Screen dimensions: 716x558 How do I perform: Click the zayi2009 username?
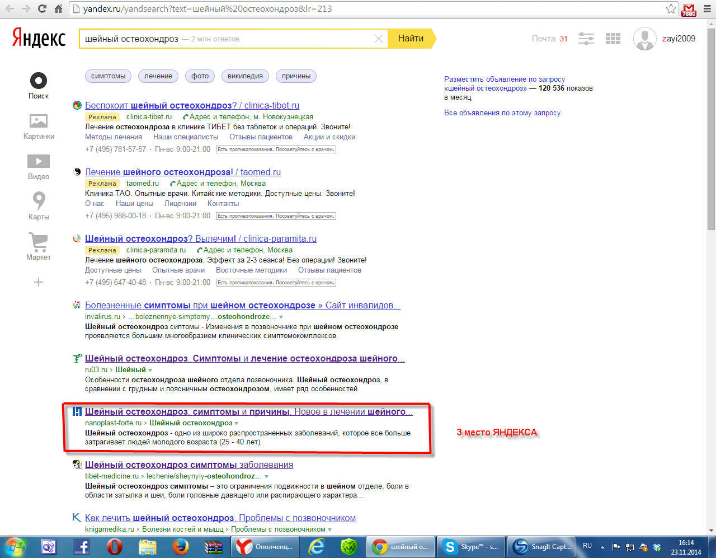[679, 39]
